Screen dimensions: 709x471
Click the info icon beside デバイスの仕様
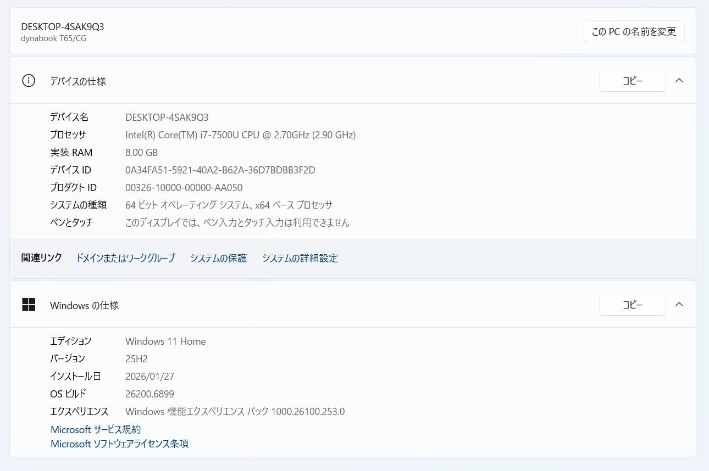click(x=29, y=81)
